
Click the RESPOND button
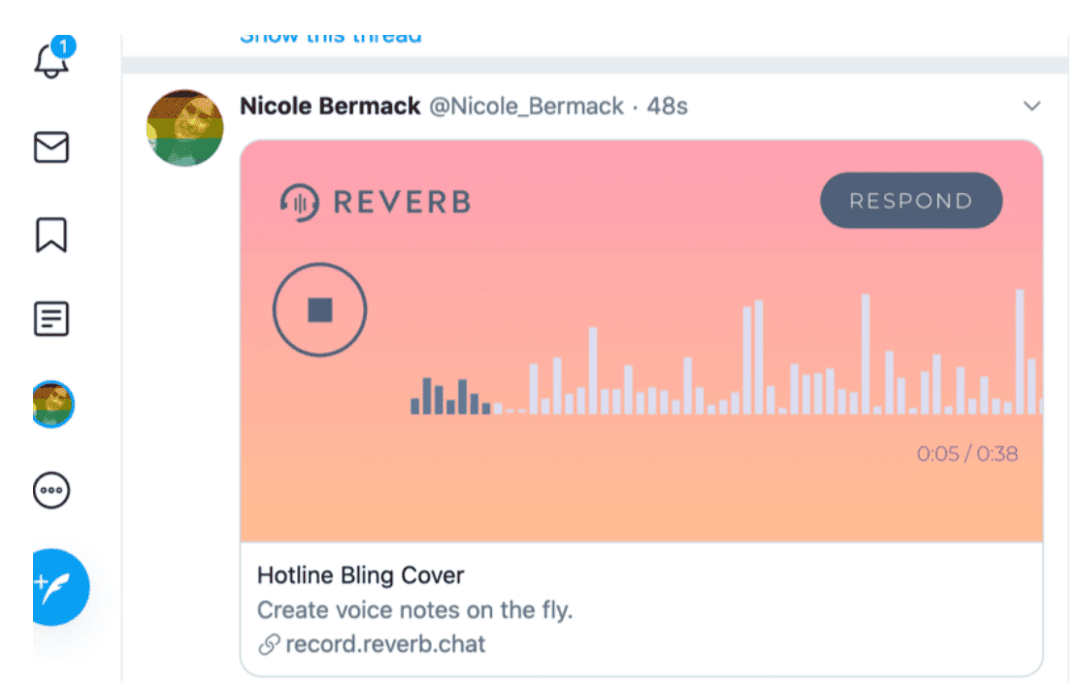click(910, 201)
